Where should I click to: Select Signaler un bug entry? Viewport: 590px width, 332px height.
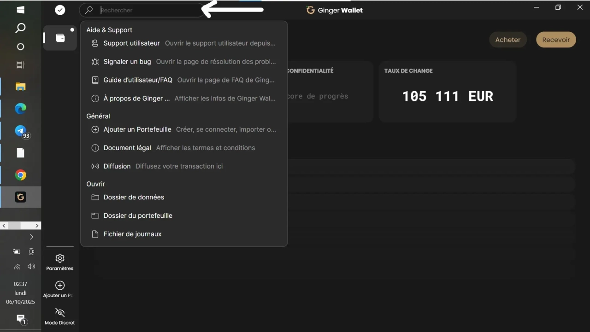(184, 62)
